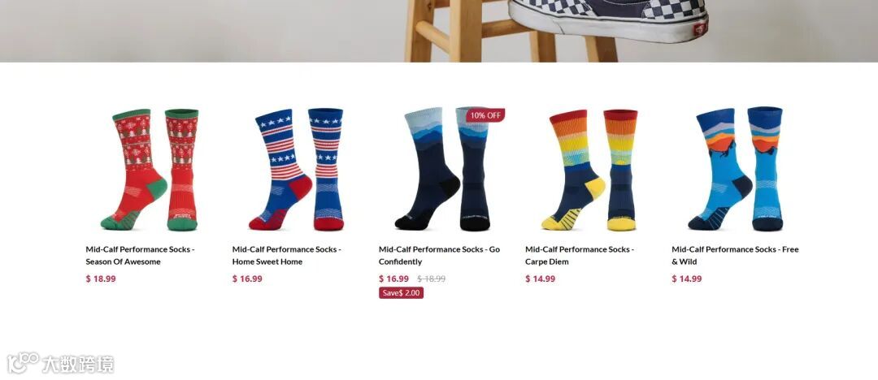
Task: Open the Home Sweet Home socks image
Action: [296, 169]
